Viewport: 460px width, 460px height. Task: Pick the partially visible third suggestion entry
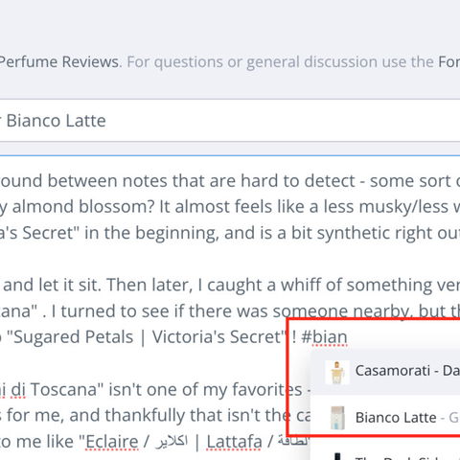click(385, 453)
